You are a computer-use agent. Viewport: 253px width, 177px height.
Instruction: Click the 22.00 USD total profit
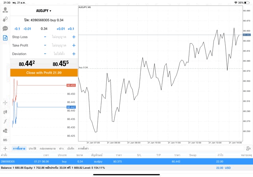point(223,168)
